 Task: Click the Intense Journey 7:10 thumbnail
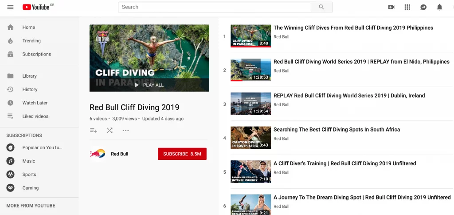251,172
